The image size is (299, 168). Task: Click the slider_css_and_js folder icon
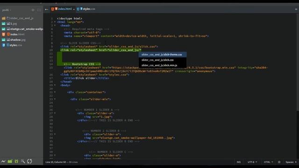click(3, 18)
